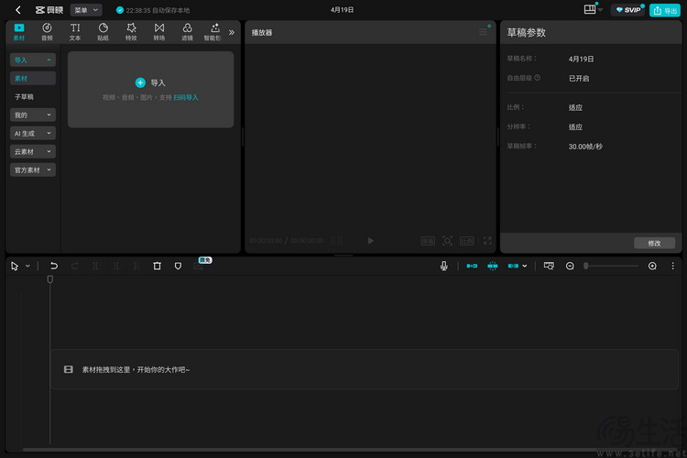Click the back arrow at top left
This screenshot has height=458, width=687.
click(x=17, y=10)
